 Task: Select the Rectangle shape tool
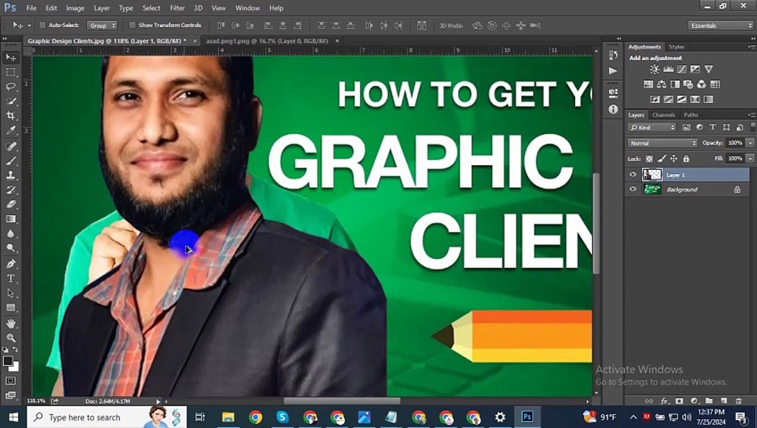(x=11, y=308)
